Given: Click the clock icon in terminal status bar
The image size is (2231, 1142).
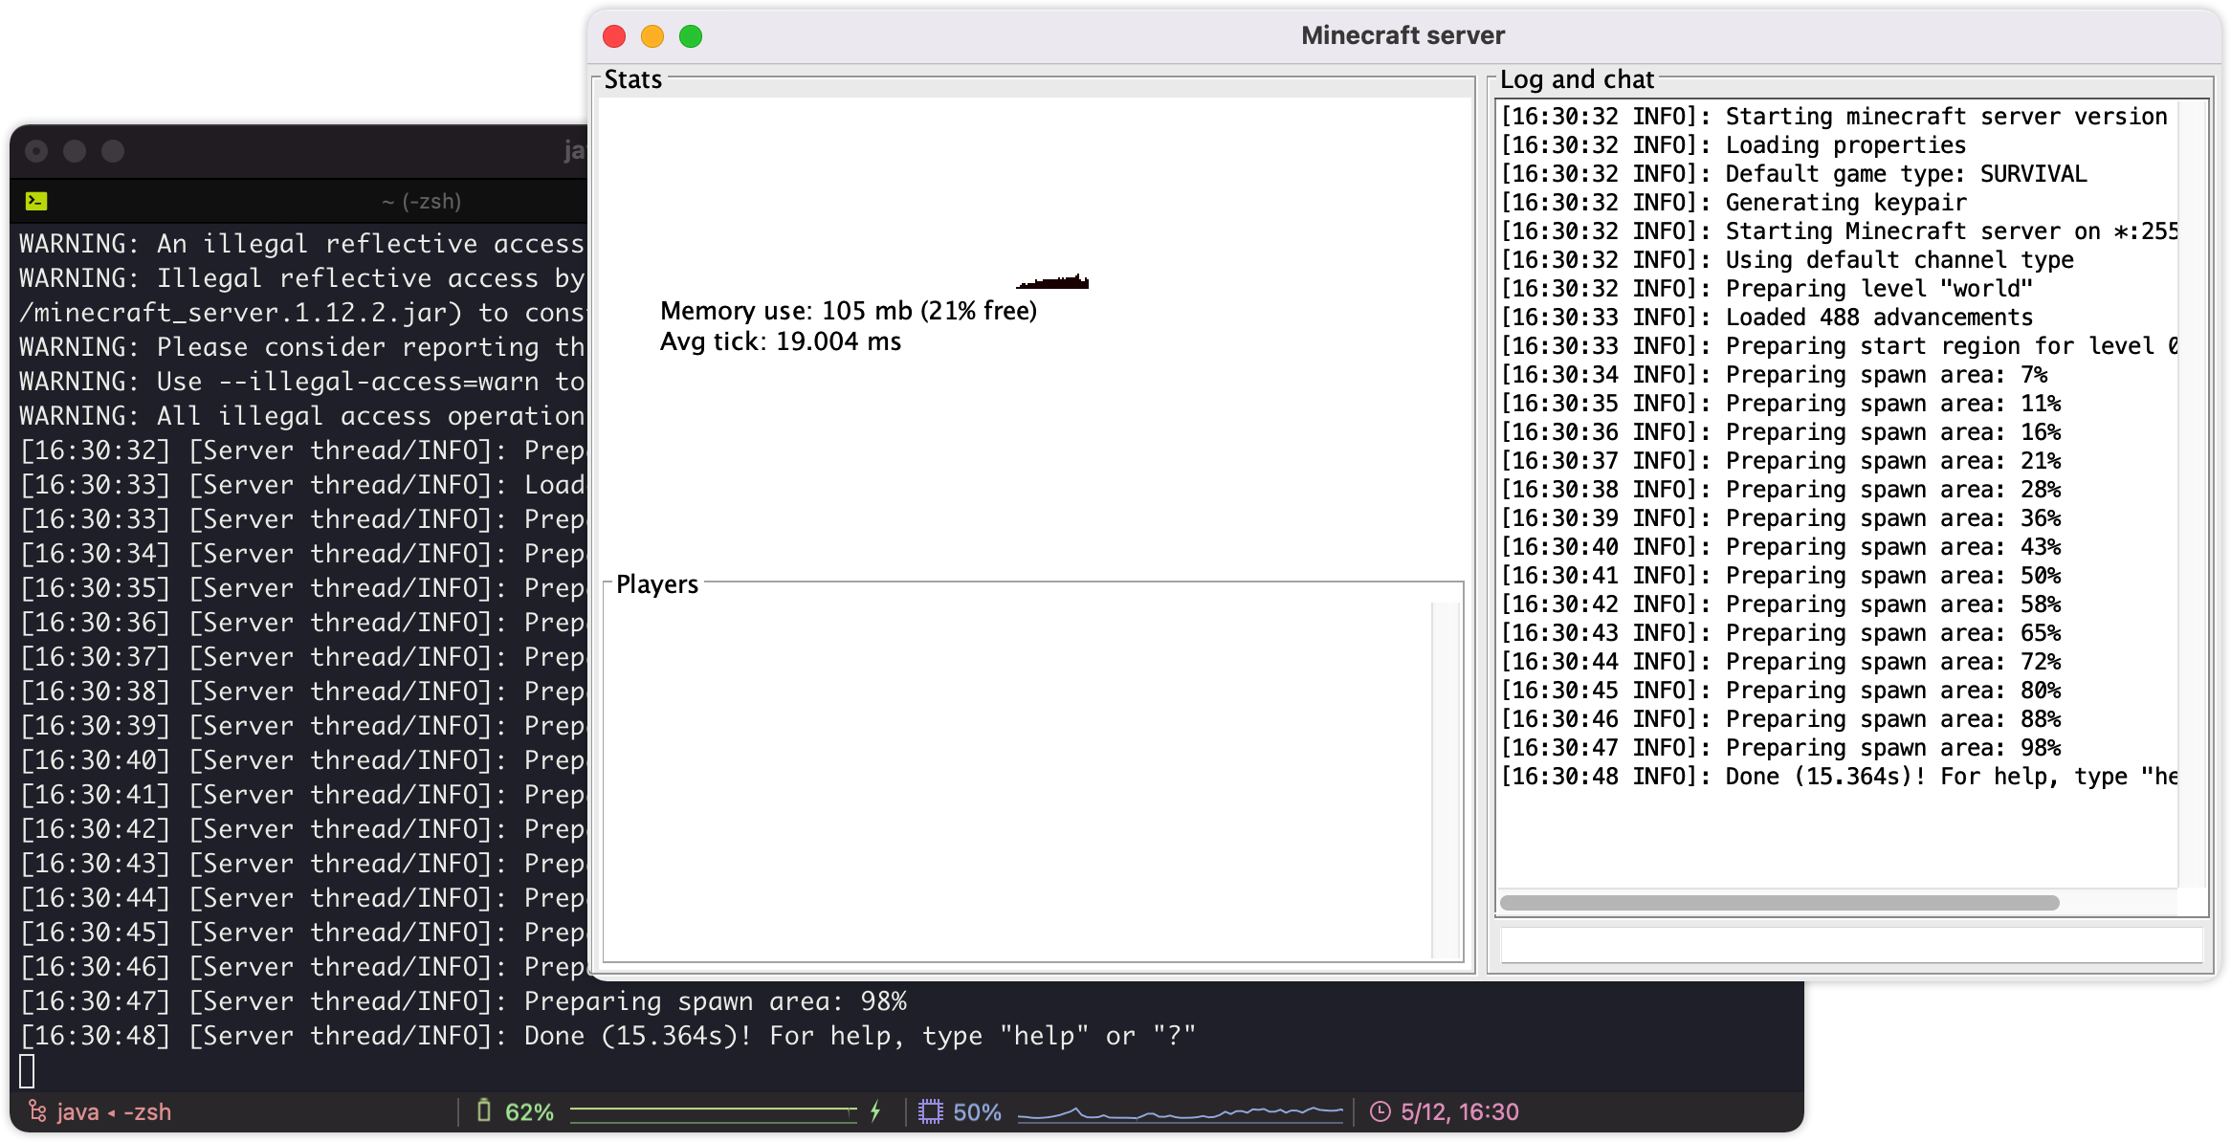Looking at the screenshot, I should (x=1380, y=1111).
